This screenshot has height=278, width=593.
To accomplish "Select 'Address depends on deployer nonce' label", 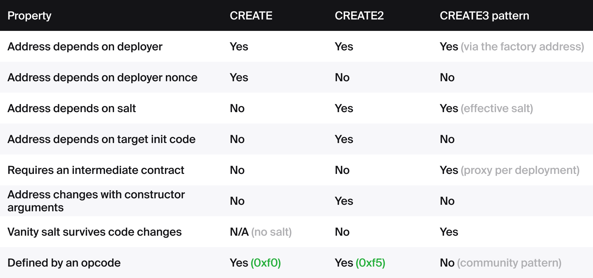I will tap(102, 78).
